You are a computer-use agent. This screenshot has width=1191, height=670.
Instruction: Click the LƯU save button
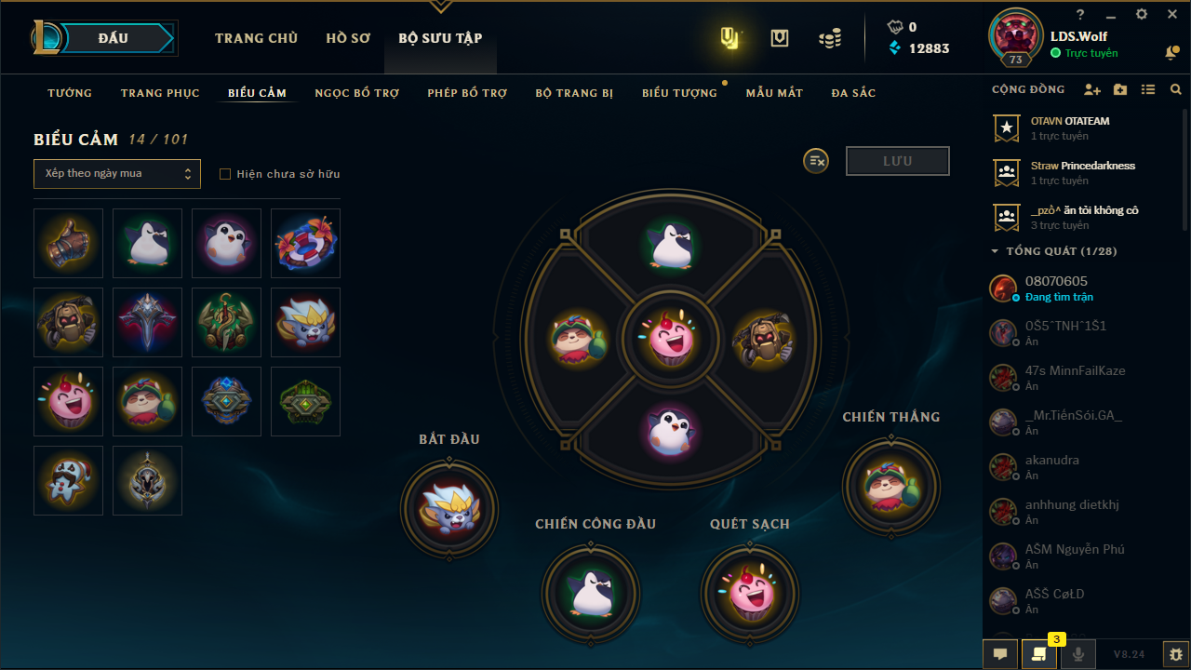click(x=898, y=161)
